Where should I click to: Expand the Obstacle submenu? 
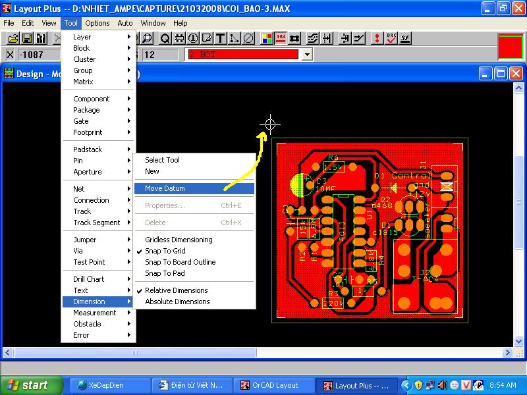(87, 324)
